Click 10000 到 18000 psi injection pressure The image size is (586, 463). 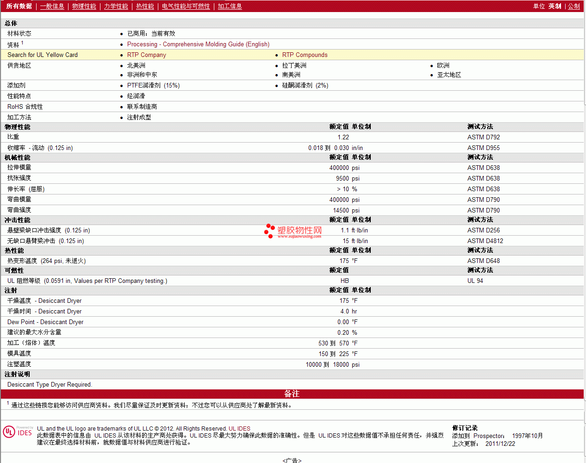(x=332, y=364)
